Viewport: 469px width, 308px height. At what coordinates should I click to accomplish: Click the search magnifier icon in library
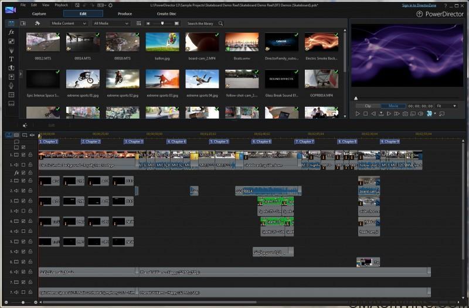click(x=221, y=23)
